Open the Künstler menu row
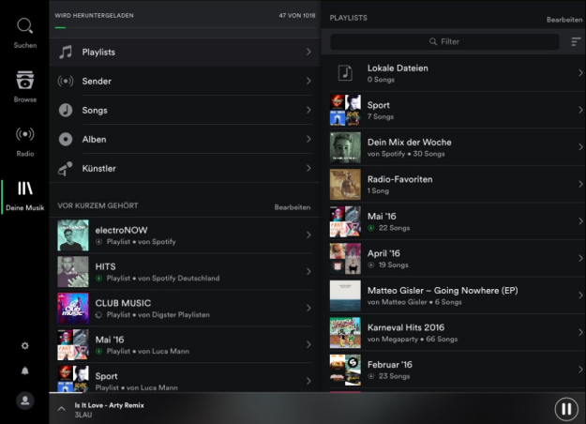 coord(184,169)
